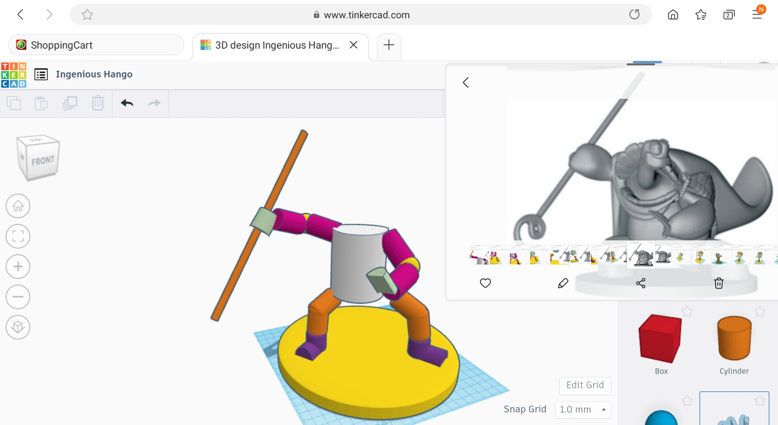
Task: Click the Home view button
Action: 18,206
